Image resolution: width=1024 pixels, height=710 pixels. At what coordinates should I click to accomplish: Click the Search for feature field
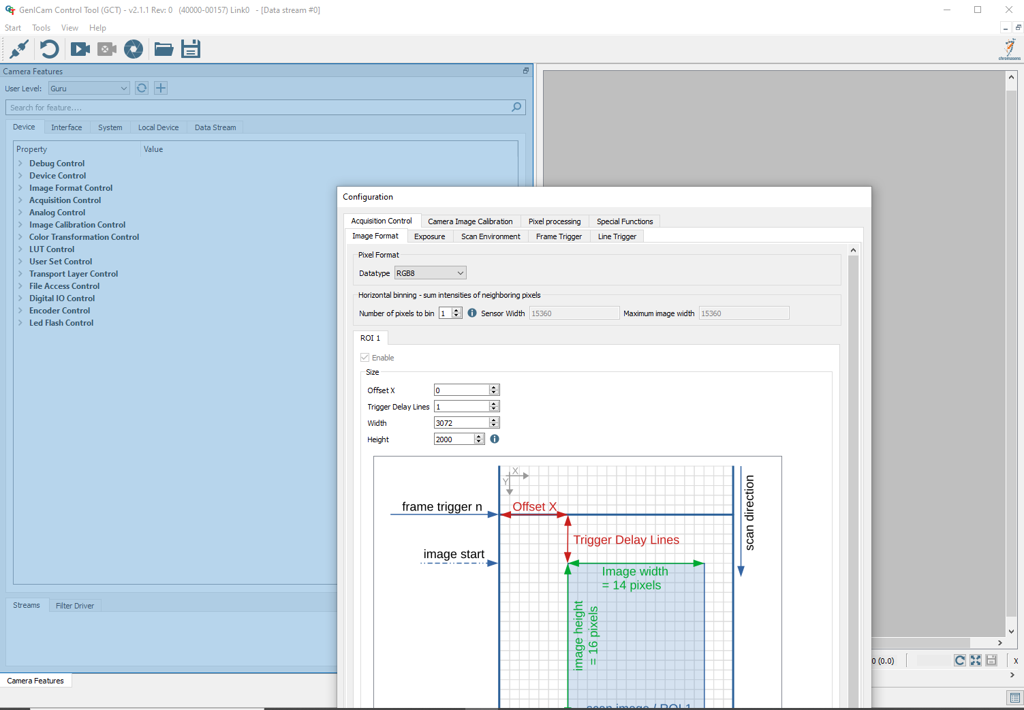266,108
